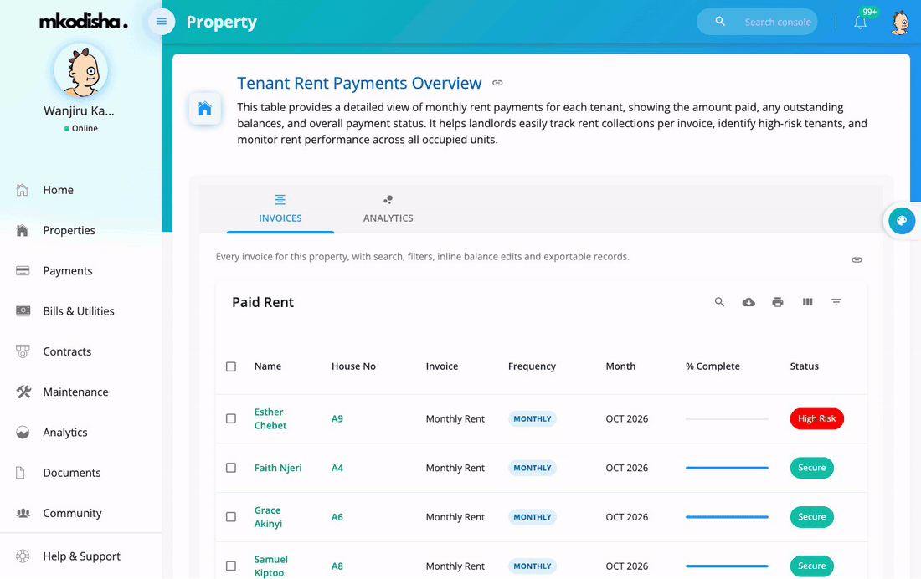This screenshot has width=921, height=579.
Task: Select all rows with the header checkbox
Action: [x=231, y=366]
